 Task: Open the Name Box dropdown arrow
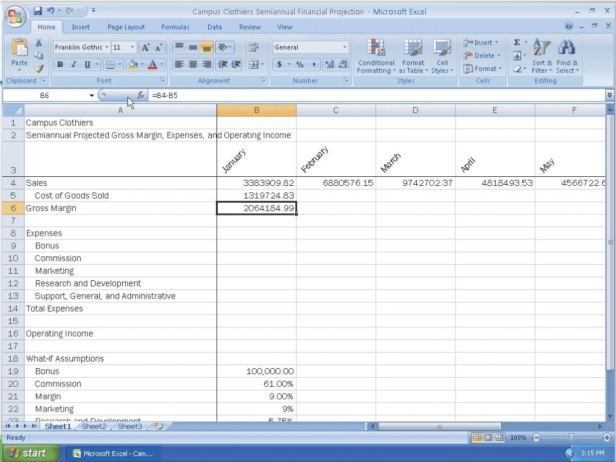click(91, 96)
